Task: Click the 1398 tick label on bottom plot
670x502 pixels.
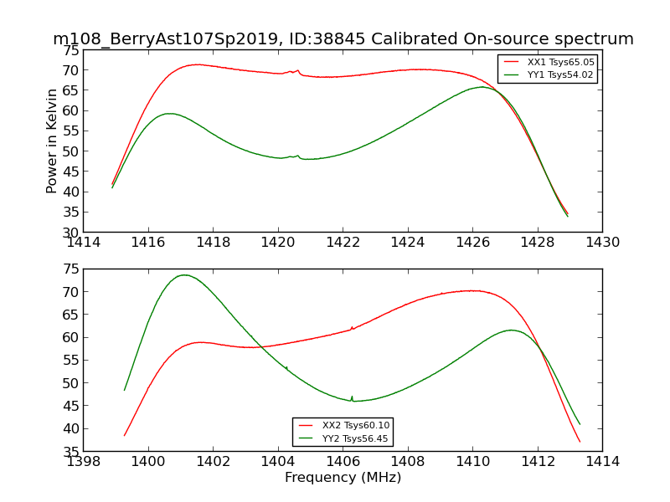Action: click(x=83, y=462)
